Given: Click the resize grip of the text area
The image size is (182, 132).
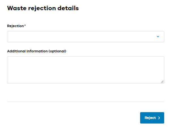Looking at the screenshot, I should click(x=162, y=82).
